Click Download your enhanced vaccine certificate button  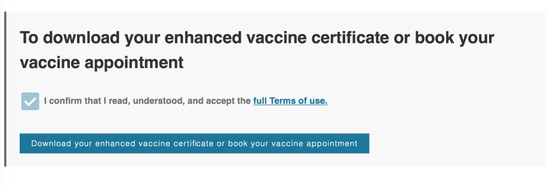click(x=194, y=143)
